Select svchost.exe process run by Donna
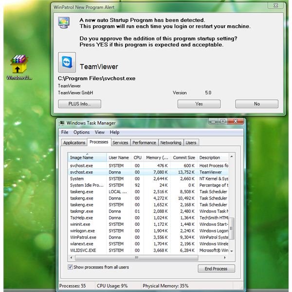292x292 pixels. (x=148, y=172)
